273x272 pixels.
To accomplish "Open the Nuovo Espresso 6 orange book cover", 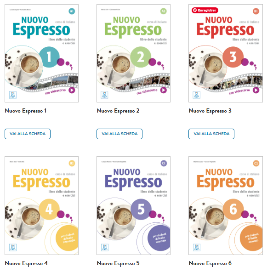I will tap(226, 205).
